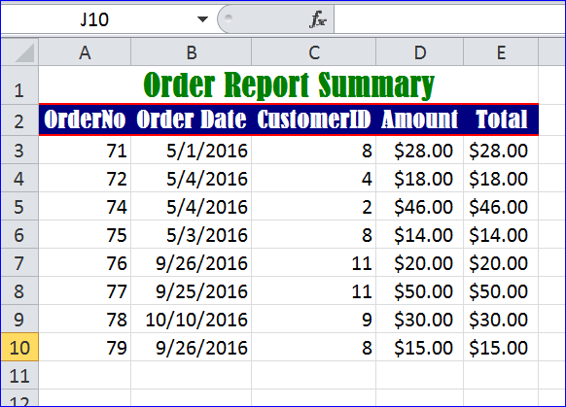Select column A header
The height and width of the screenshot is (407, 566).
[x=85, y=52]
